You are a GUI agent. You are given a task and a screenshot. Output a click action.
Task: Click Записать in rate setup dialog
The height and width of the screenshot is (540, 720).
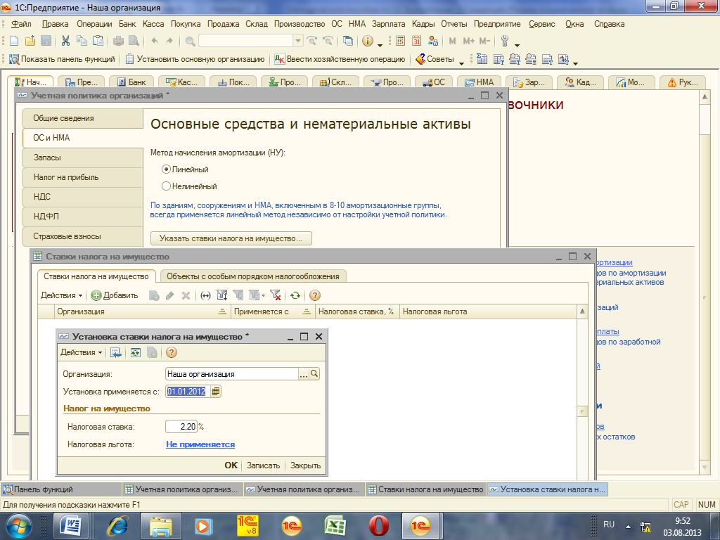[x=263, y=465]
